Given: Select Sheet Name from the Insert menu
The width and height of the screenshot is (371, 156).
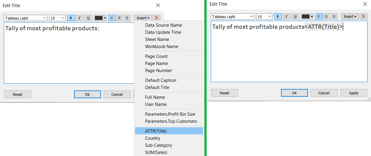Looking at the screenshot, I should tap(157, 39).
